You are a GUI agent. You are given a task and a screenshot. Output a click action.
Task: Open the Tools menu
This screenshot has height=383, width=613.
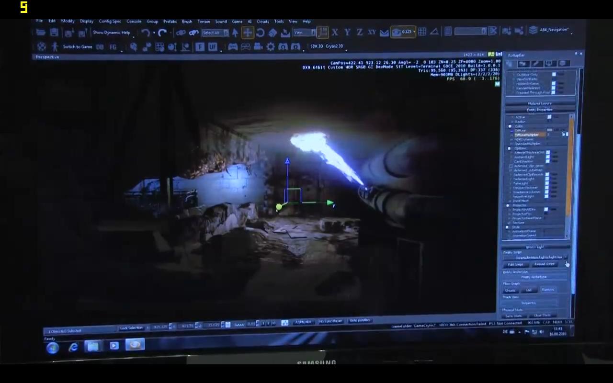[279, 22]
